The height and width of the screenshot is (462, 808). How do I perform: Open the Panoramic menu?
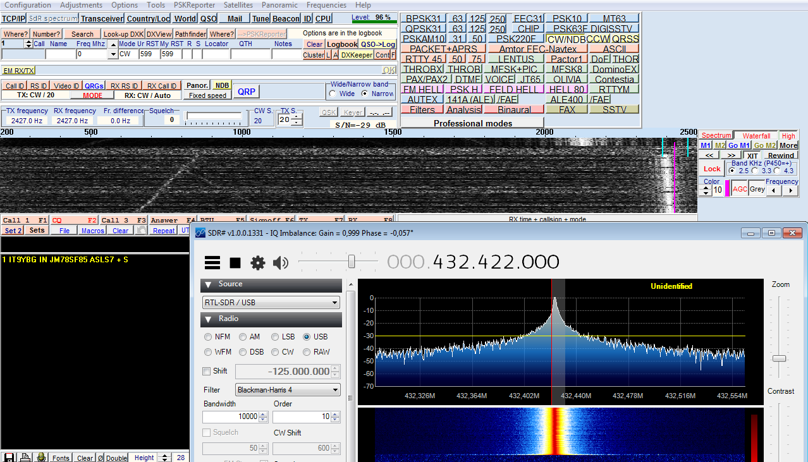pos(279,5)
